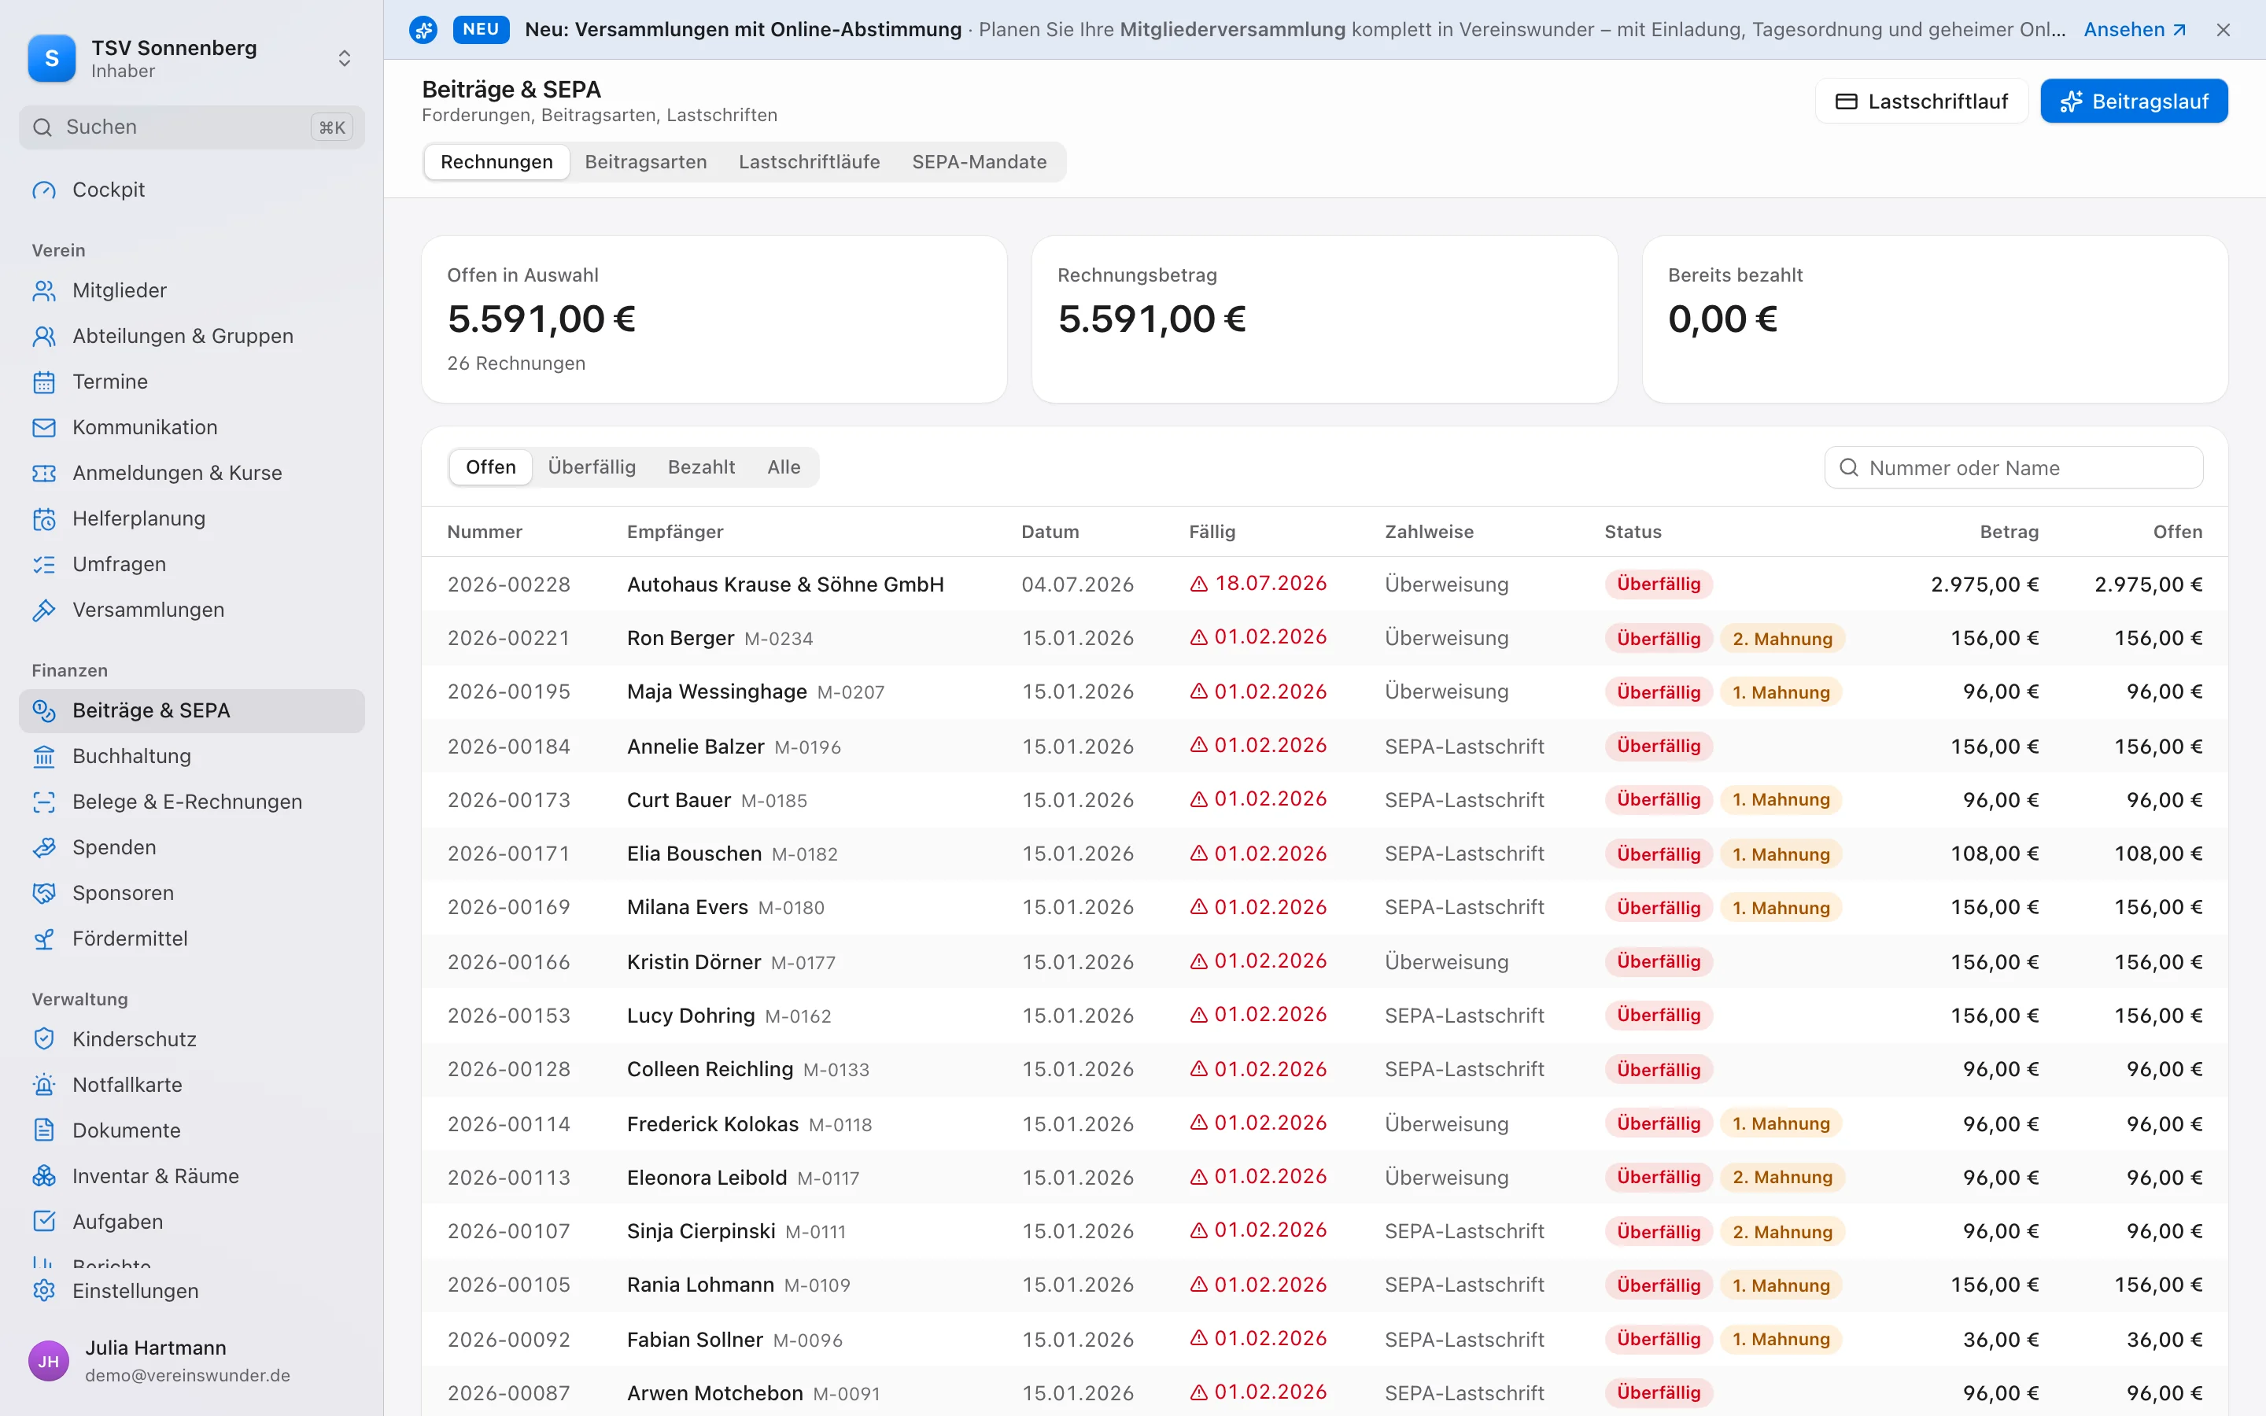Open invoice 2026-00228 Autohaus Krause
2266x1416 pixels.
click(x=1324, y=584)
